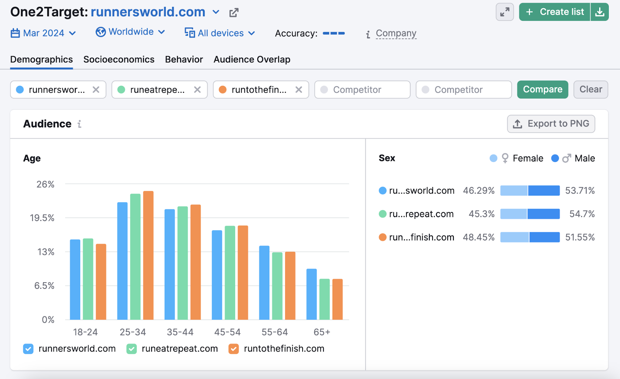Switch to the Behavior tab
The image size is (620, 379).
point(184,60)
